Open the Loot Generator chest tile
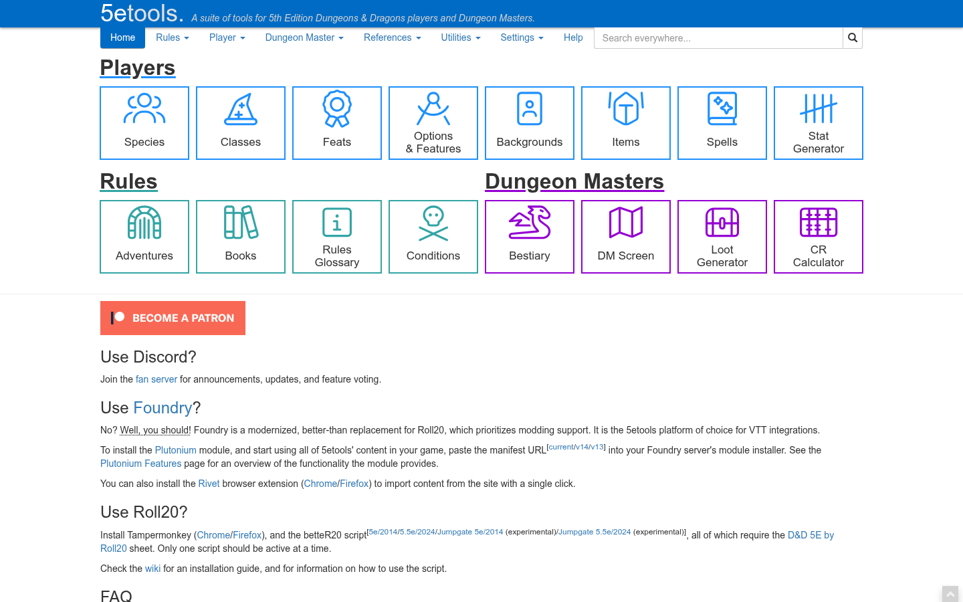 722,237
